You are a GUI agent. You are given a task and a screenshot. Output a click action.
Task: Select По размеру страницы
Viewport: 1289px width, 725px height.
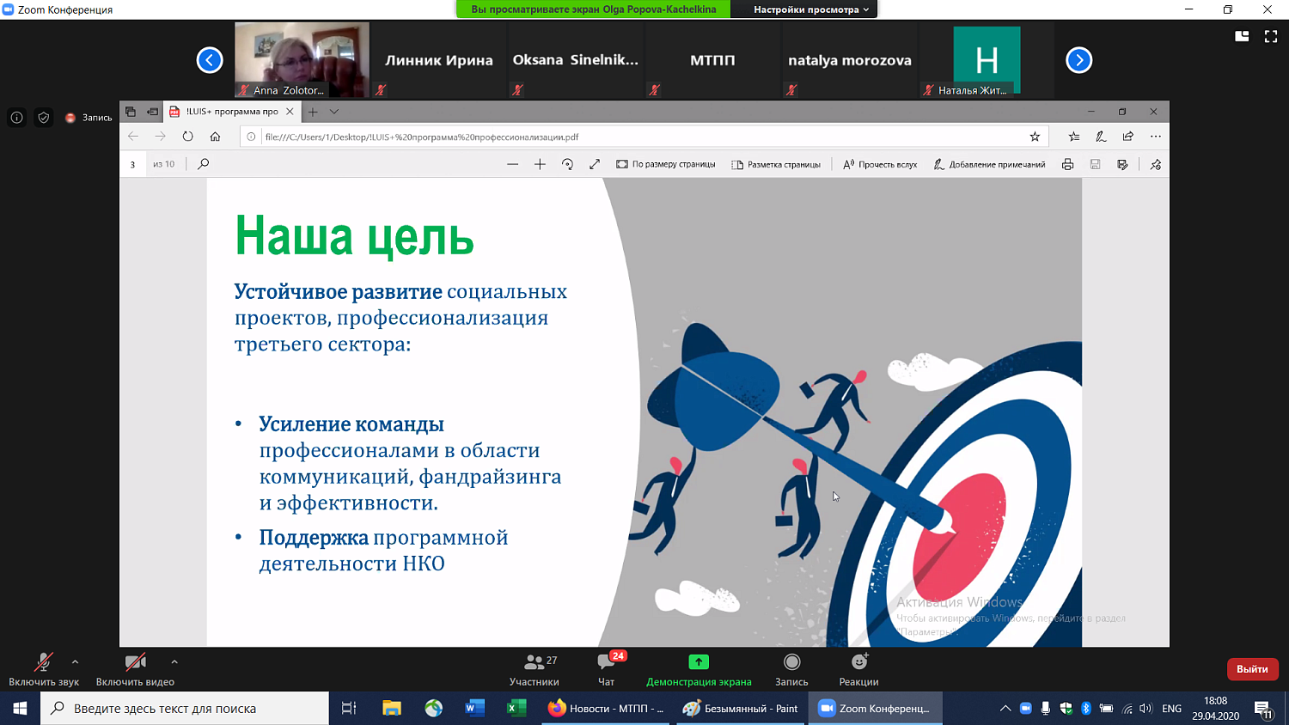coord(666,164)
